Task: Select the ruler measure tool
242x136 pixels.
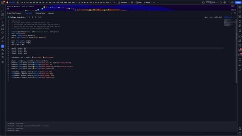Action: [3, 37]
